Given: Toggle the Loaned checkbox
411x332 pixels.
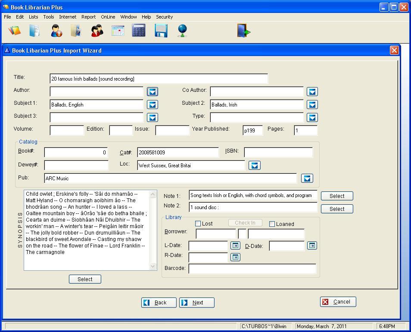Looking at the screenshot, I should [x=272, y=224].
